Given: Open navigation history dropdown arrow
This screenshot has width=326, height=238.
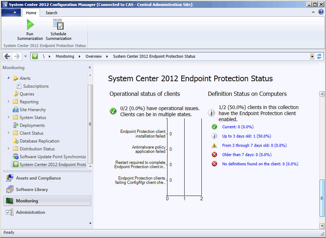Looking at the screenshot, I should point(25,56).
